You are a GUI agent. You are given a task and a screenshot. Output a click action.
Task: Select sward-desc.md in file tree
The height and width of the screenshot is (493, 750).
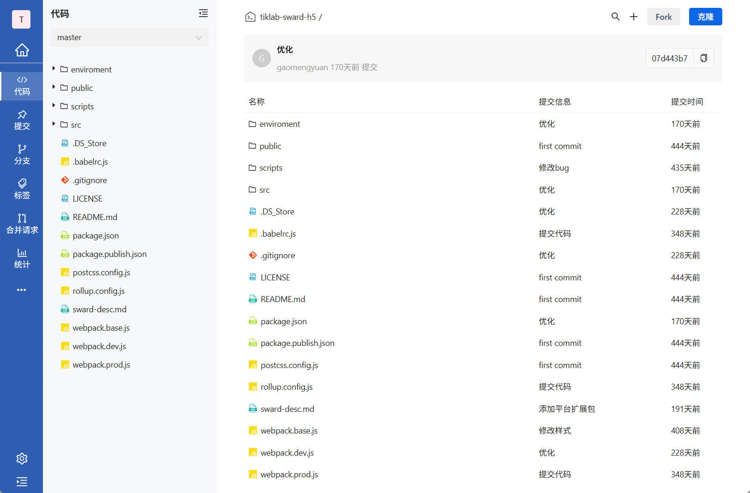(x=99, y=309)
